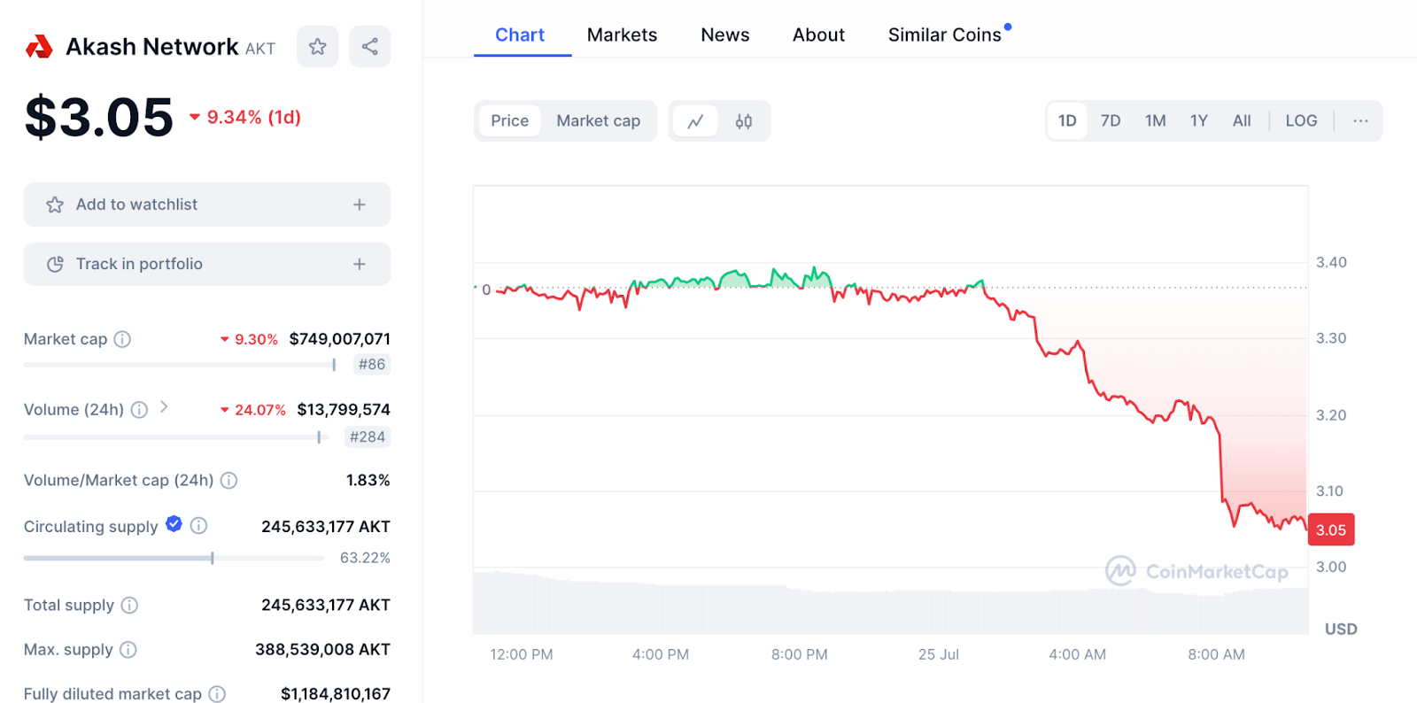
Task: Open the Markets tab
Action: 622,35
